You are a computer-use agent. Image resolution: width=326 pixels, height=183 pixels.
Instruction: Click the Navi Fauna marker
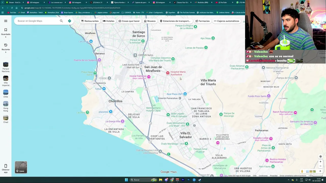tap(273, 166)
